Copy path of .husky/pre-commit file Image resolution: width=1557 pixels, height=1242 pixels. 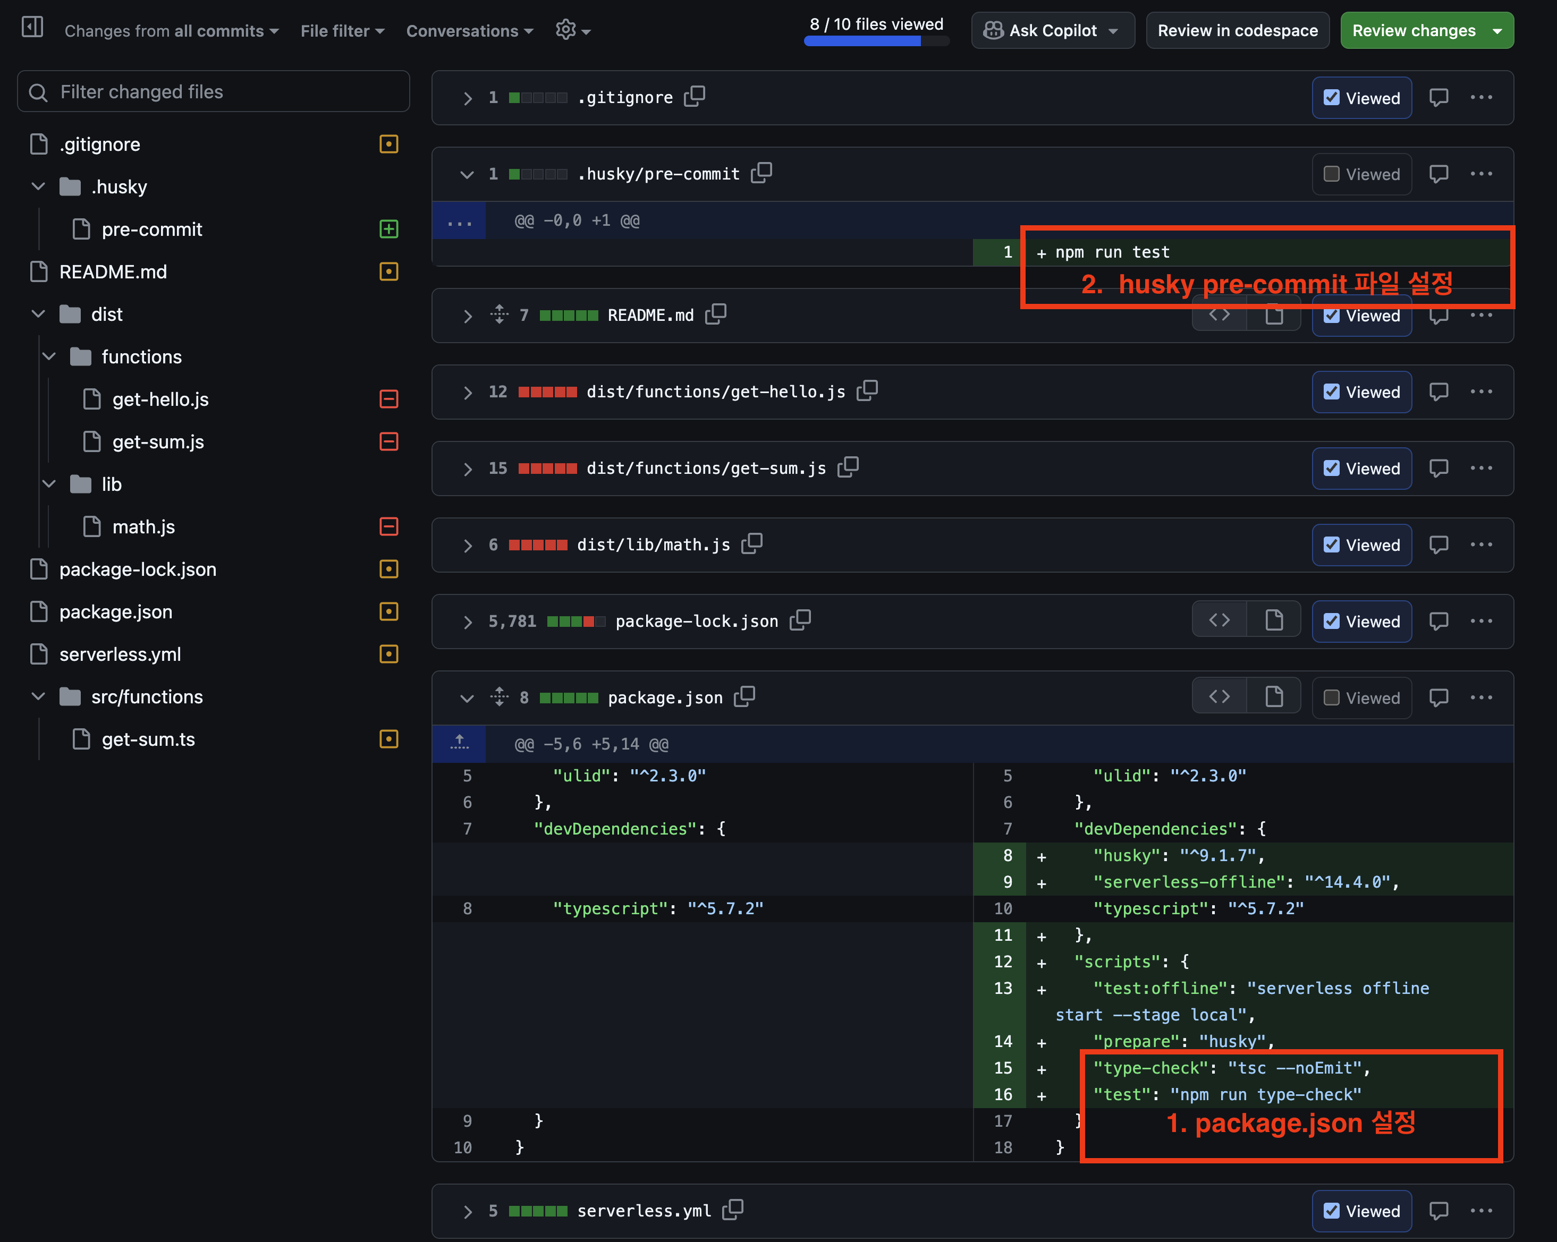(x=761, y=173)
